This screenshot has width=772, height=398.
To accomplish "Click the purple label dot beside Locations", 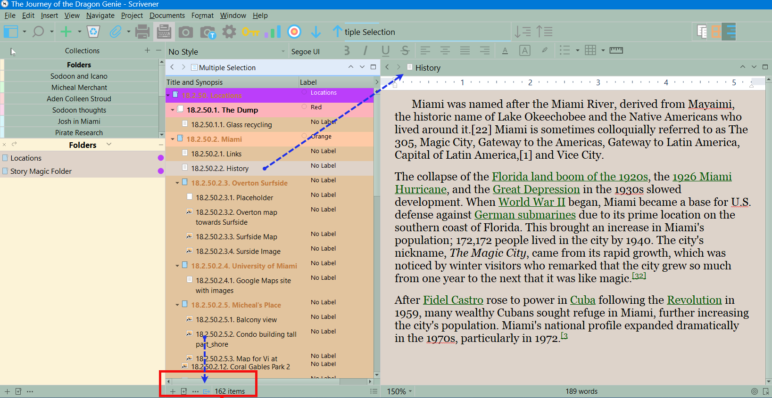I will 161,158.
